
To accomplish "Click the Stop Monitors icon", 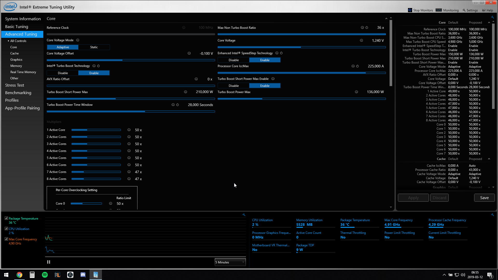I will (x=410, y=10).
